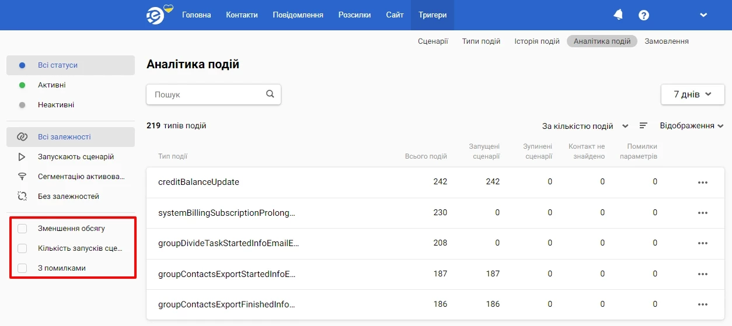Image resolution: width=732 pixels, height=326 pixels.
Task: Click the Зупинені сценарії column header
Action: coord(538,152)
